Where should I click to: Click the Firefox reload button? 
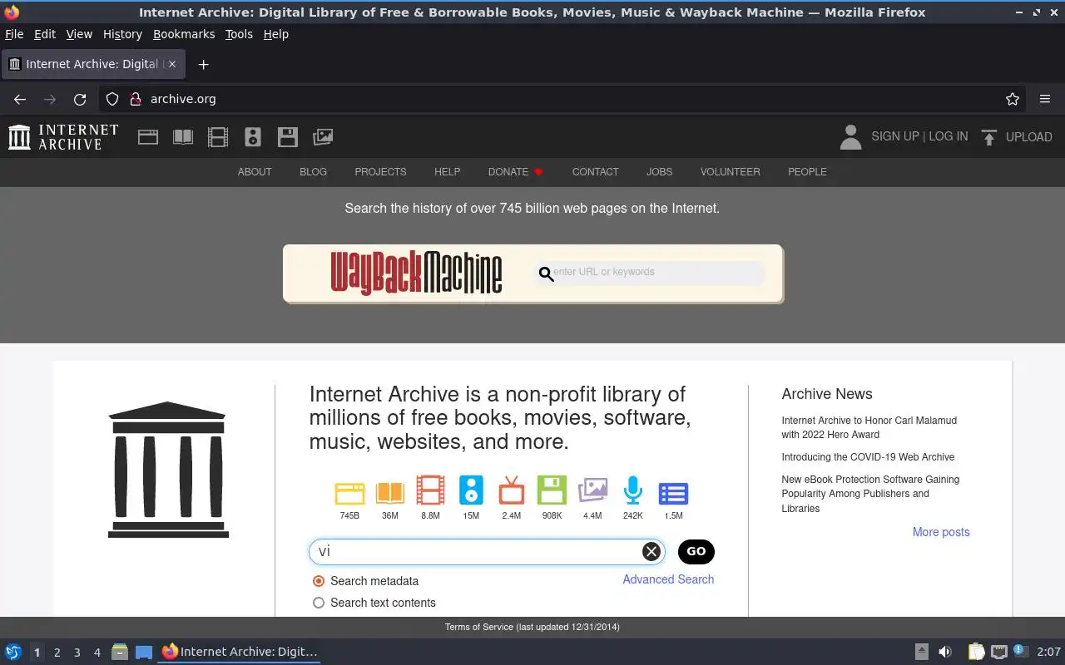[80, 99]
